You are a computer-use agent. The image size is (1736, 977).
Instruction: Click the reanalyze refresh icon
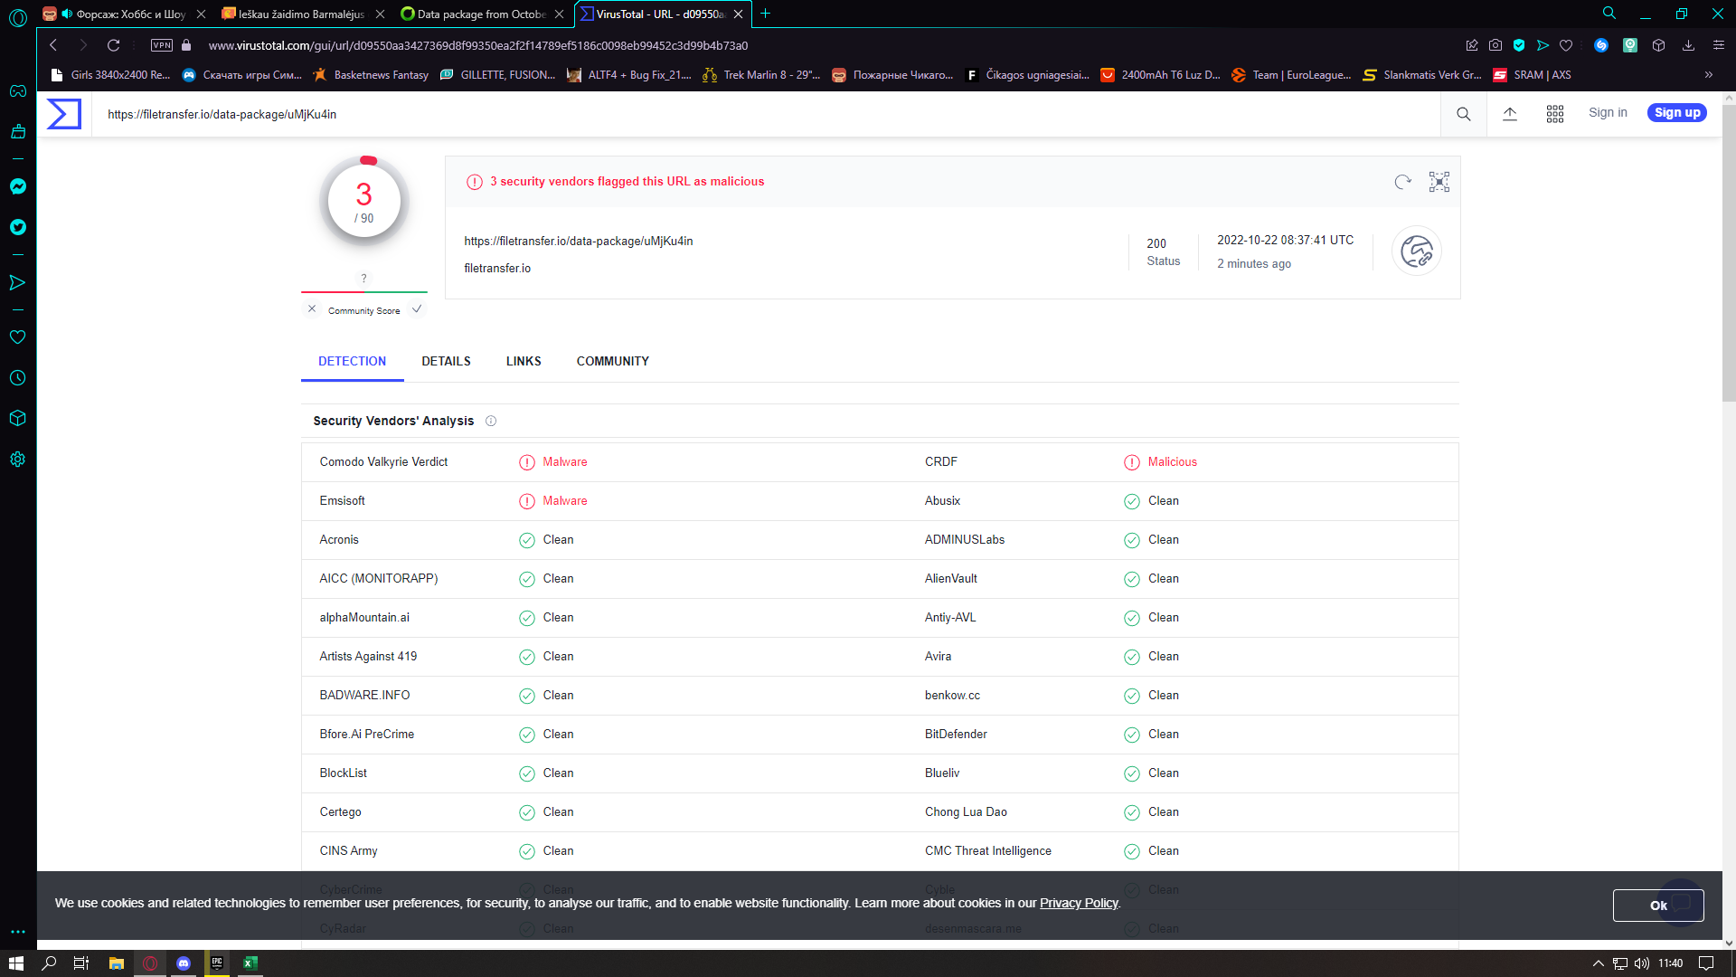tap(1402, 182)
